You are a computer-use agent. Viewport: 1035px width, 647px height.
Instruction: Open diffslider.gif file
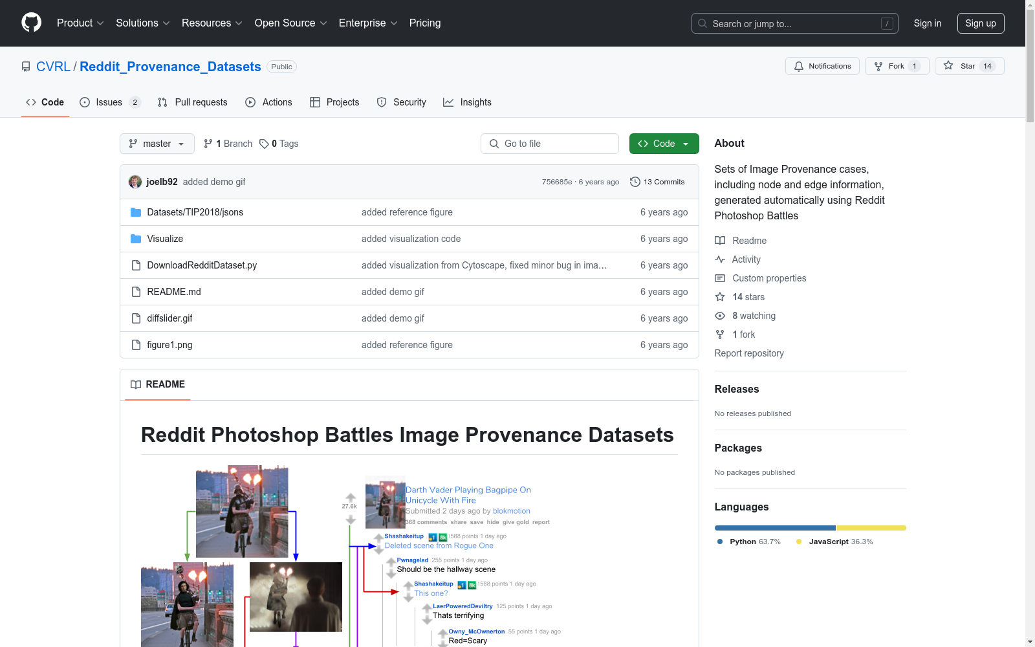tap(169, 318)
